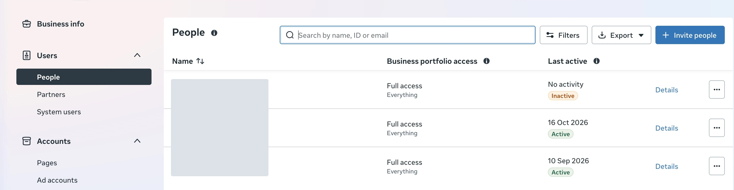Image resolution: width=734 pixels, height=190 pixels.
Task: Open Business info page
Action: pos(60,24)
